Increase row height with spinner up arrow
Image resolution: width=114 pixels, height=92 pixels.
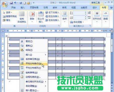(86, 12)
